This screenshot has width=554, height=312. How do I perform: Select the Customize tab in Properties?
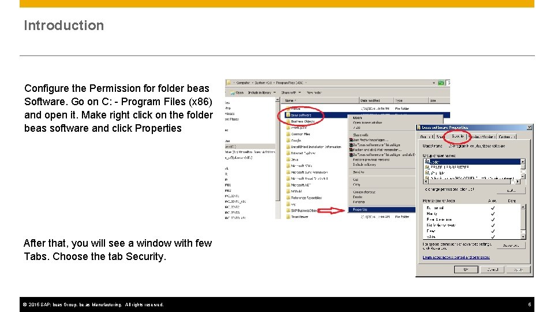507,136
